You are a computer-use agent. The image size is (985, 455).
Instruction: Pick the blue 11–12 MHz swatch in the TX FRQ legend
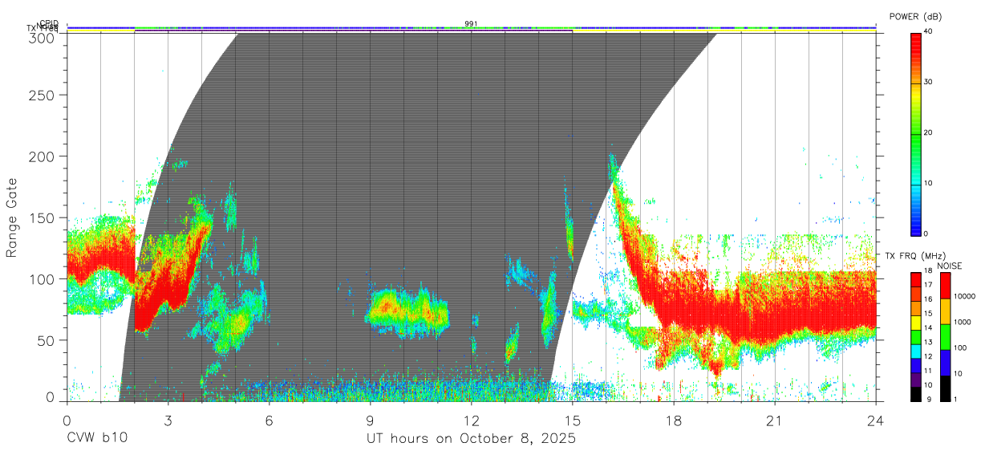coord(916,365)
